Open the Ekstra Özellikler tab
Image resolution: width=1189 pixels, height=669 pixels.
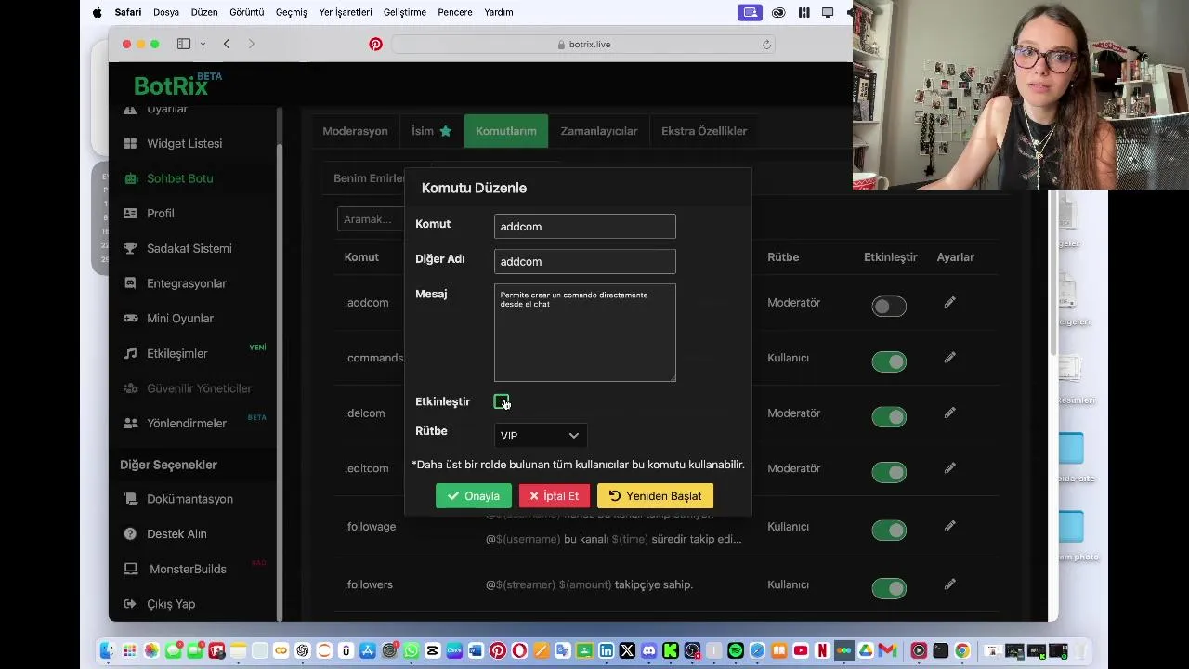coord(704,131)
